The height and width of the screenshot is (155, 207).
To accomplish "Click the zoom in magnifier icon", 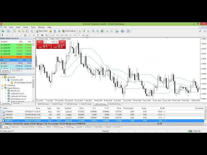I will tap(93, 31).
